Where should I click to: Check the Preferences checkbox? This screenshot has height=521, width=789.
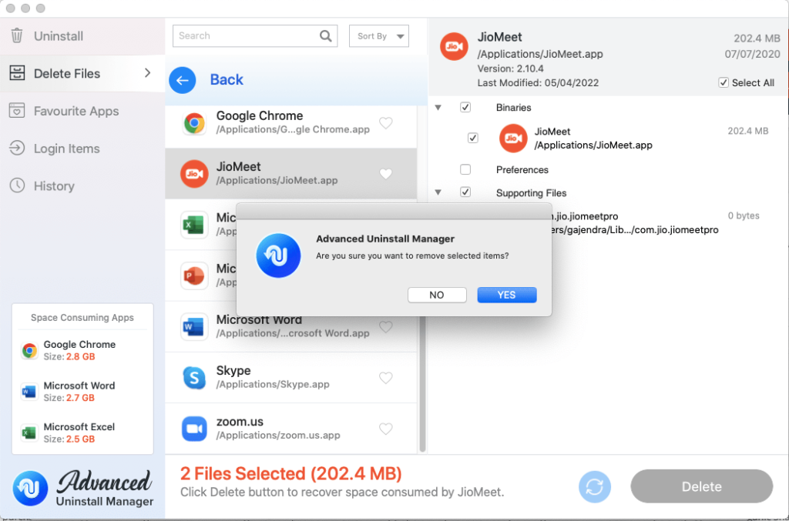[465, 169]
